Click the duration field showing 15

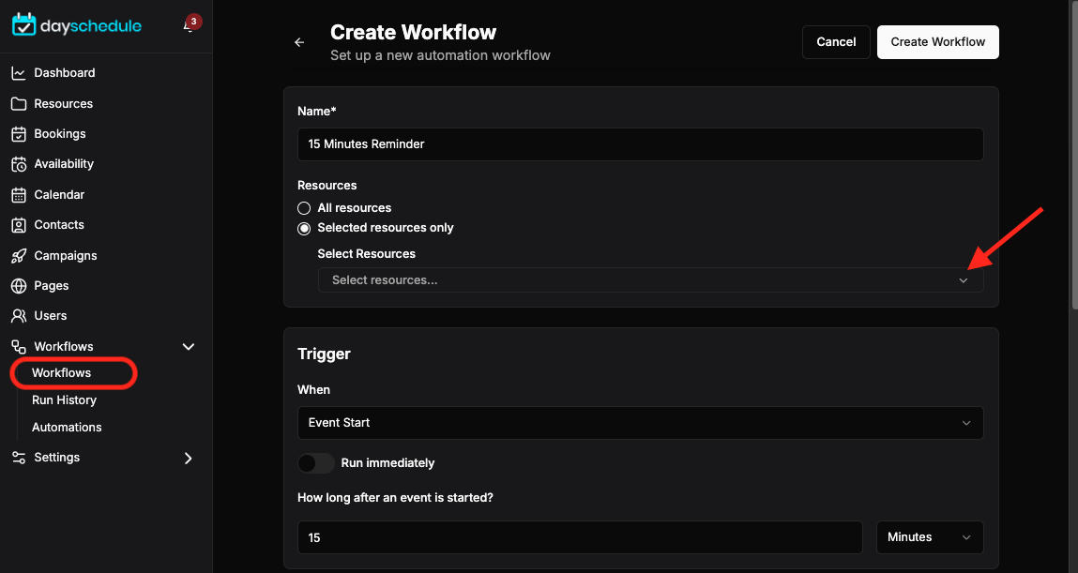[x=580, y=537]
